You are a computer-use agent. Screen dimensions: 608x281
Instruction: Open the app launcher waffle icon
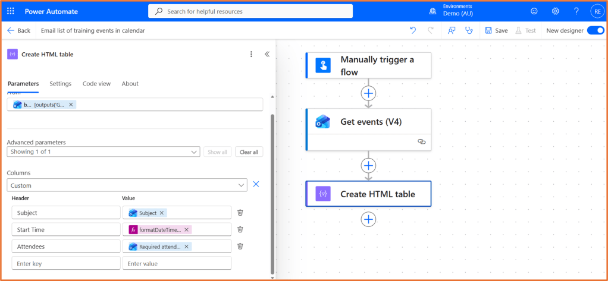pos(11,11)
